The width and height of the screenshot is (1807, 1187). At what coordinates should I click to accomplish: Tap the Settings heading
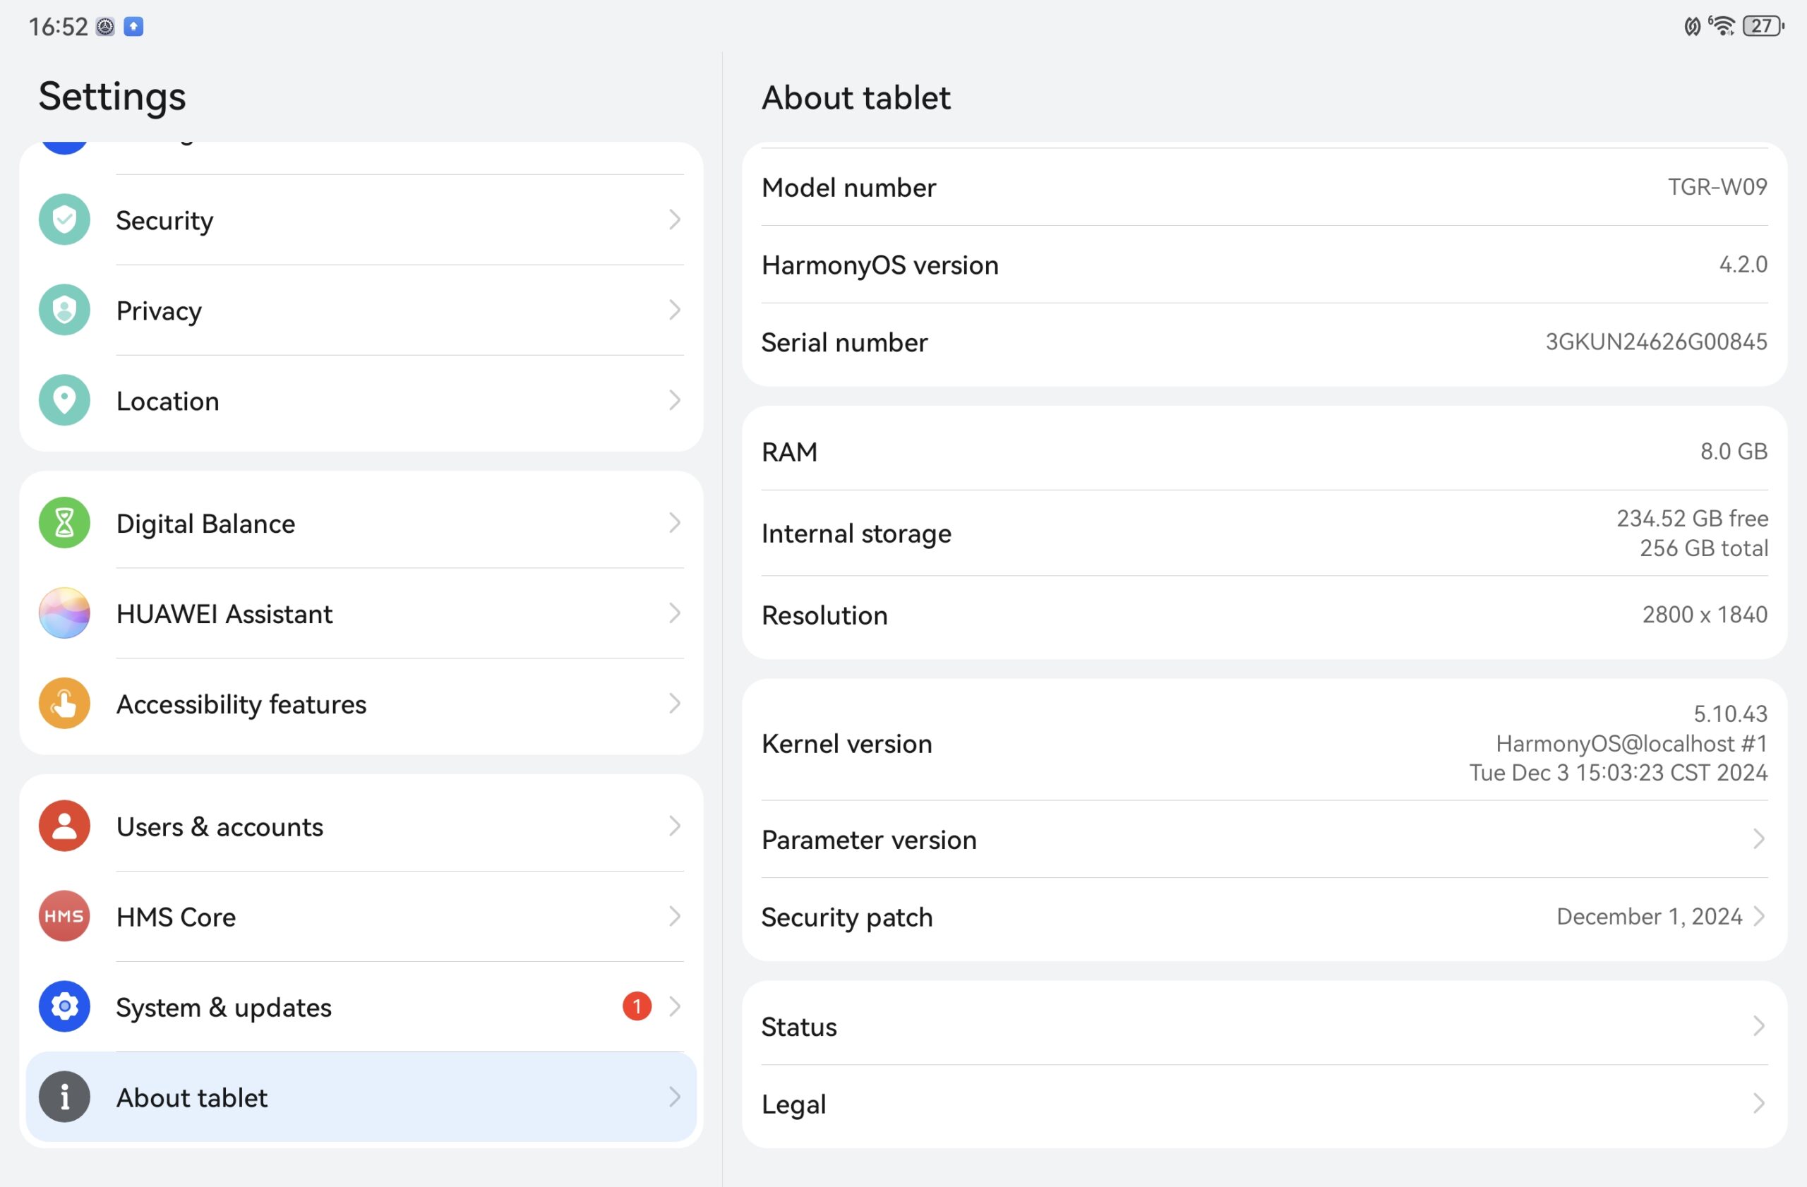click(112, 97)
